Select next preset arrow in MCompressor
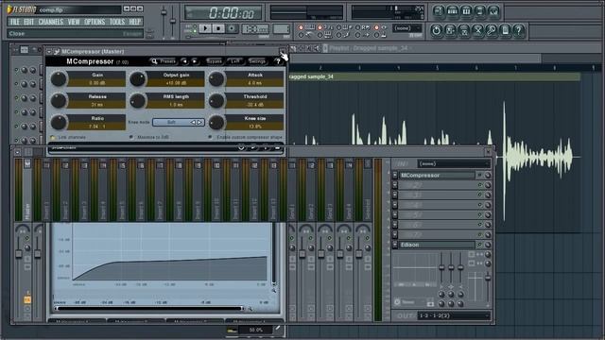This screenshot has width=605, height=340. coord(195,61)
